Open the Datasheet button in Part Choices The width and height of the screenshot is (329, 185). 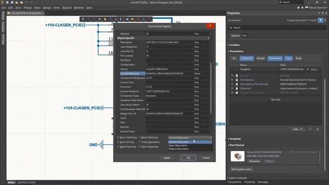[x=254, y=161]
